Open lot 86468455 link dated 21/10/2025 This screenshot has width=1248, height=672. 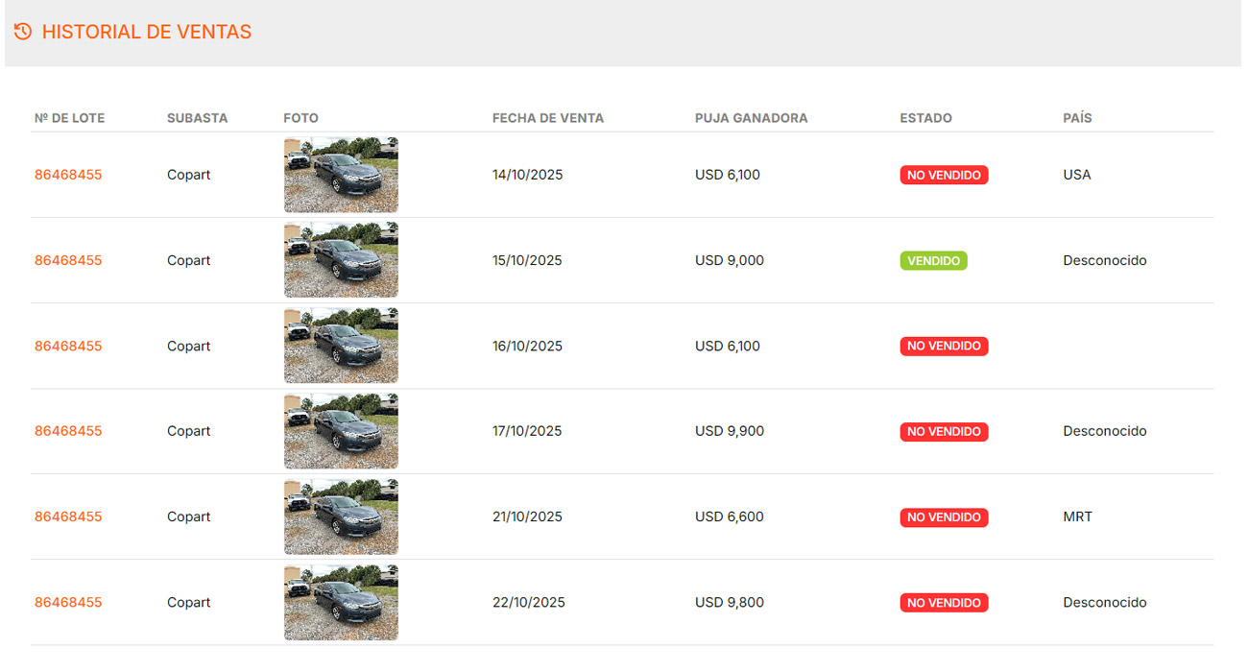coord(68,516)
